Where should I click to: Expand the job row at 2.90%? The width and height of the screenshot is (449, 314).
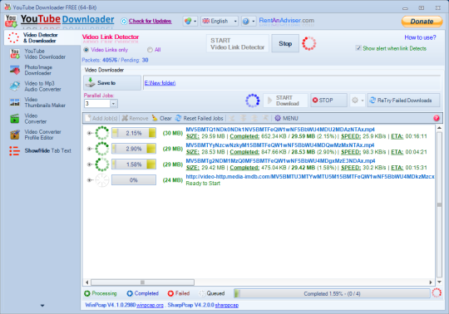click(89, 149)
